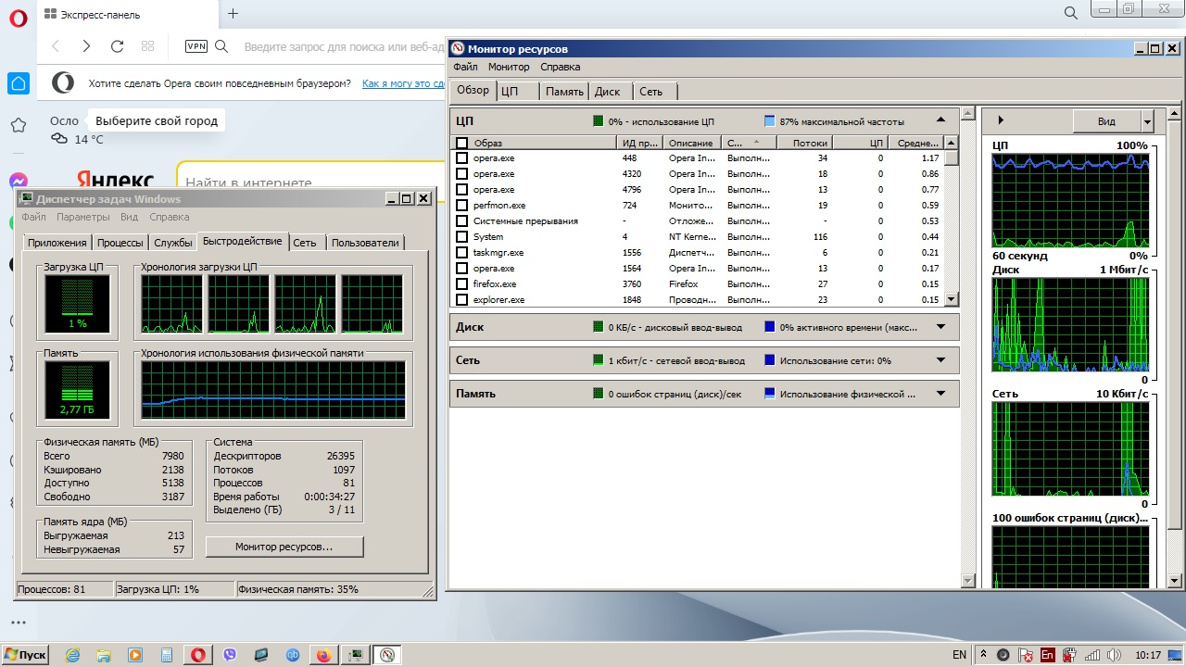Click the Монитор ресурсов... button
The width and height of the screenshot is (1186, 667).
tap(284, 547)
